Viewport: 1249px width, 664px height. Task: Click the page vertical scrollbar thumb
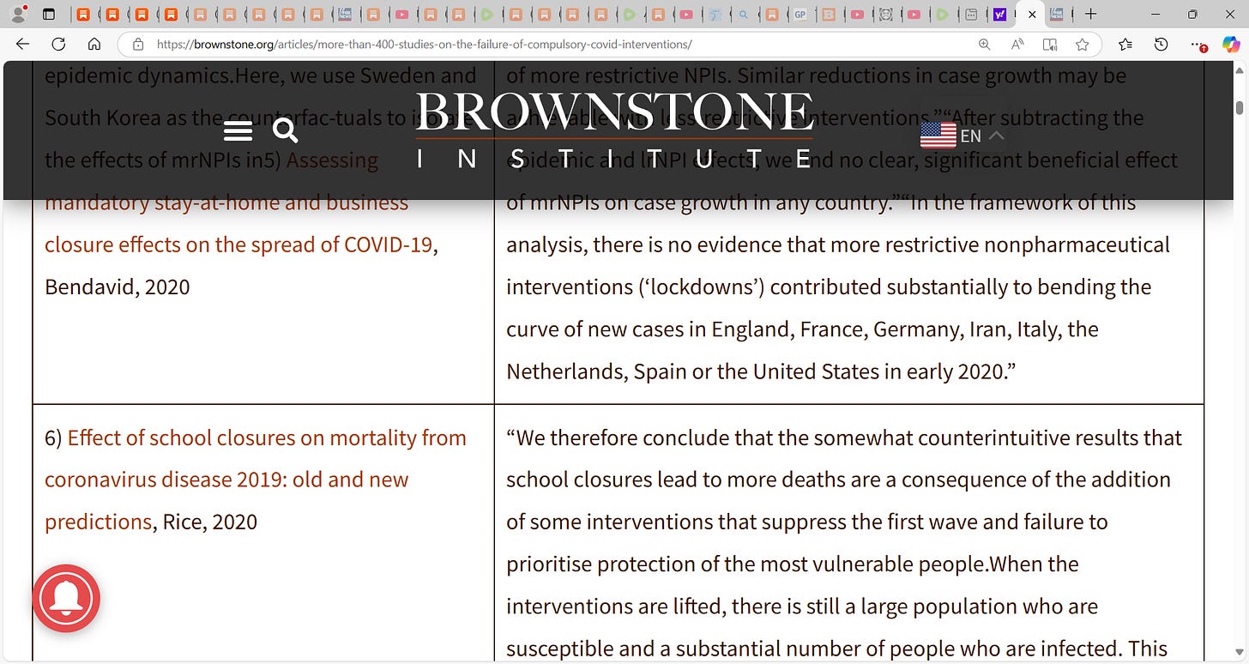[1239, 107]
